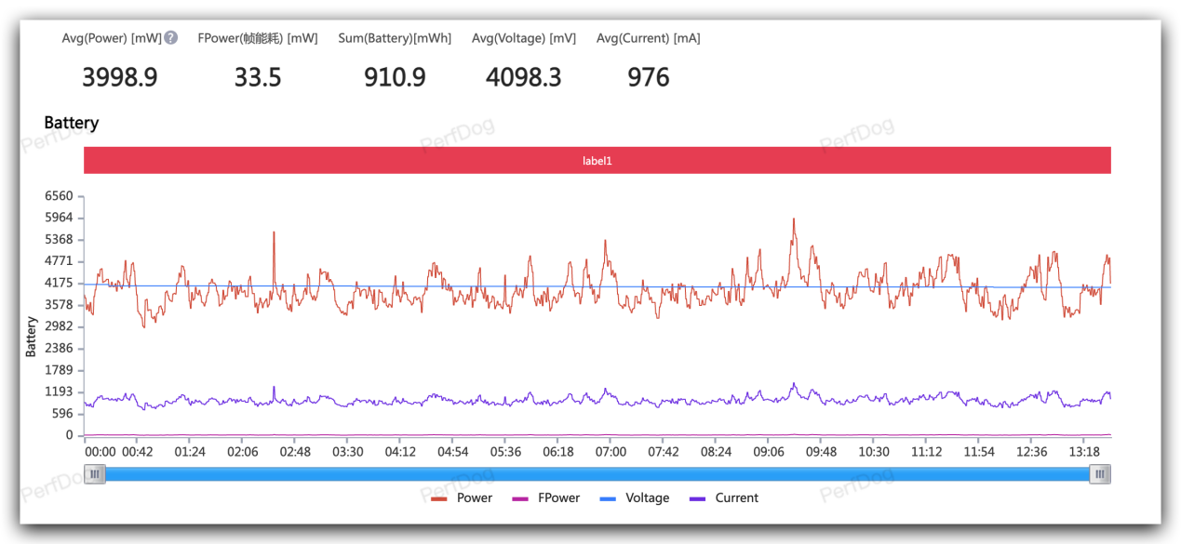Click the vertical Battery y-axis title

(x=31, y=337)
